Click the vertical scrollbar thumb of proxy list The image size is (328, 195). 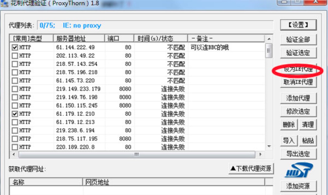(269, 51)
